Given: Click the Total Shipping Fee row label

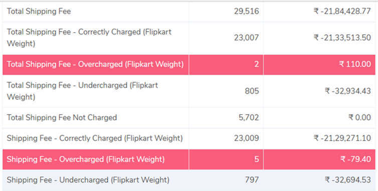Looking at the screenshot, I should [39, 12].
